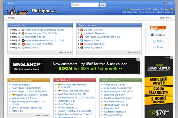Viewport: 178px width, 118px height.
Task: Open Winamp 5.623 Full link
Action: point(113,115)
